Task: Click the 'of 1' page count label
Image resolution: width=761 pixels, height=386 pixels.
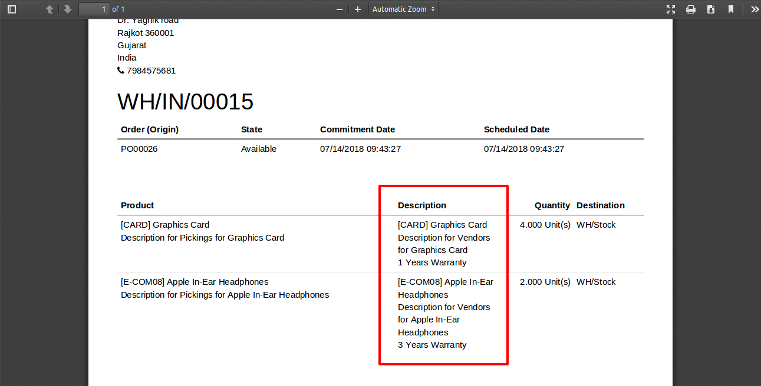Action: tap(118, 9)
